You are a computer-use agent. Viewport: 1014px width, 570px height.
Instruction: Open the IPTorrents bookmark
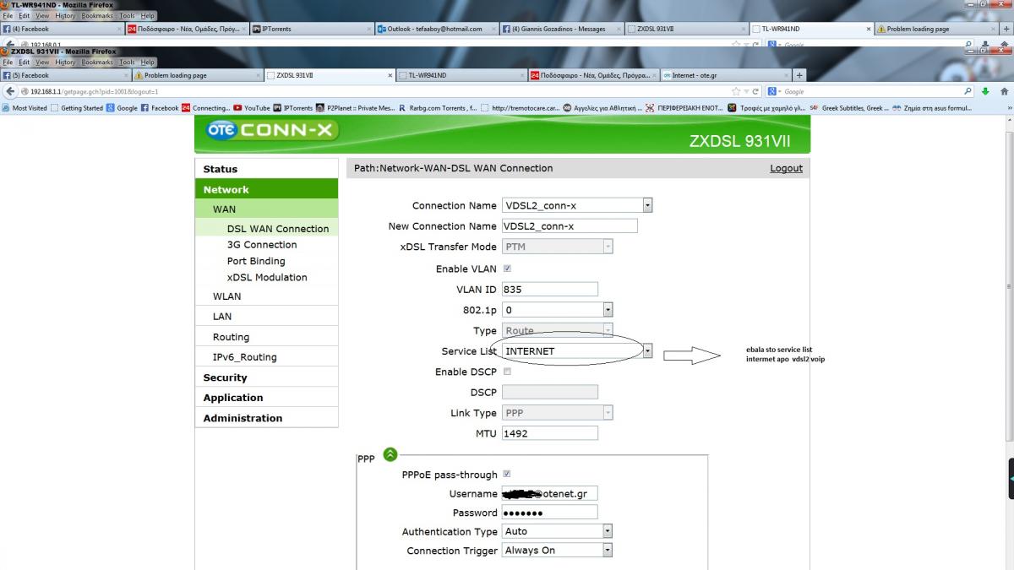(x=293, y=108)
